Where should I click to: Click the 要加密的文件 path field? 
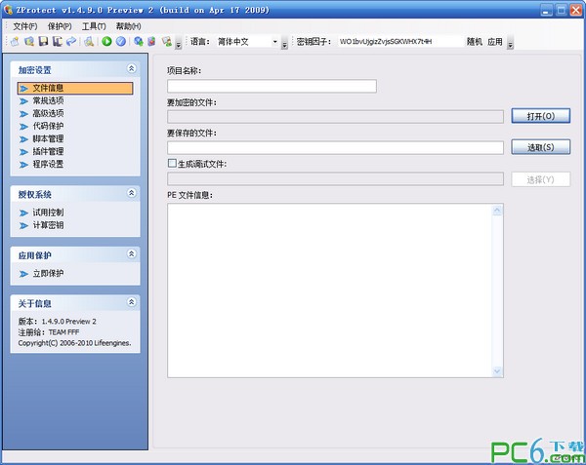pyautogui.click(x=335, y=117)
